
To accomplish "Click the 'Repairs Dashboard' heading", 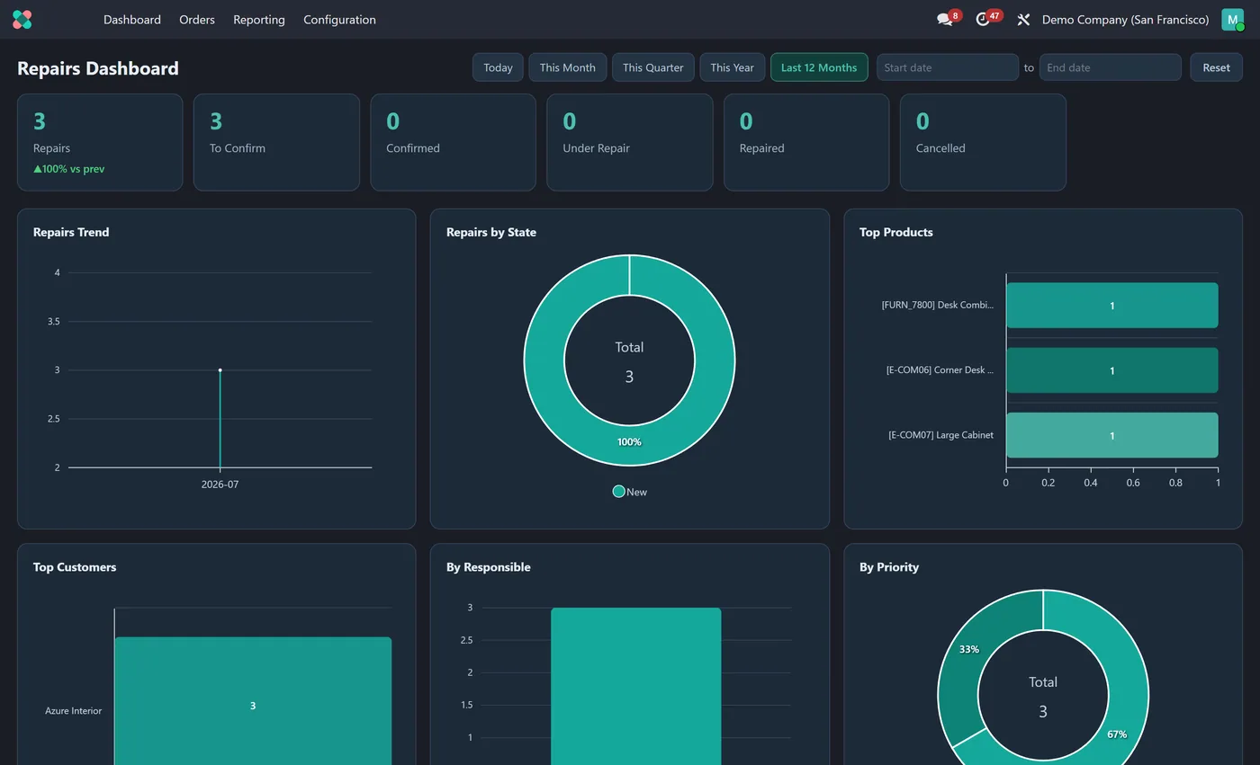I will (98, 68).
